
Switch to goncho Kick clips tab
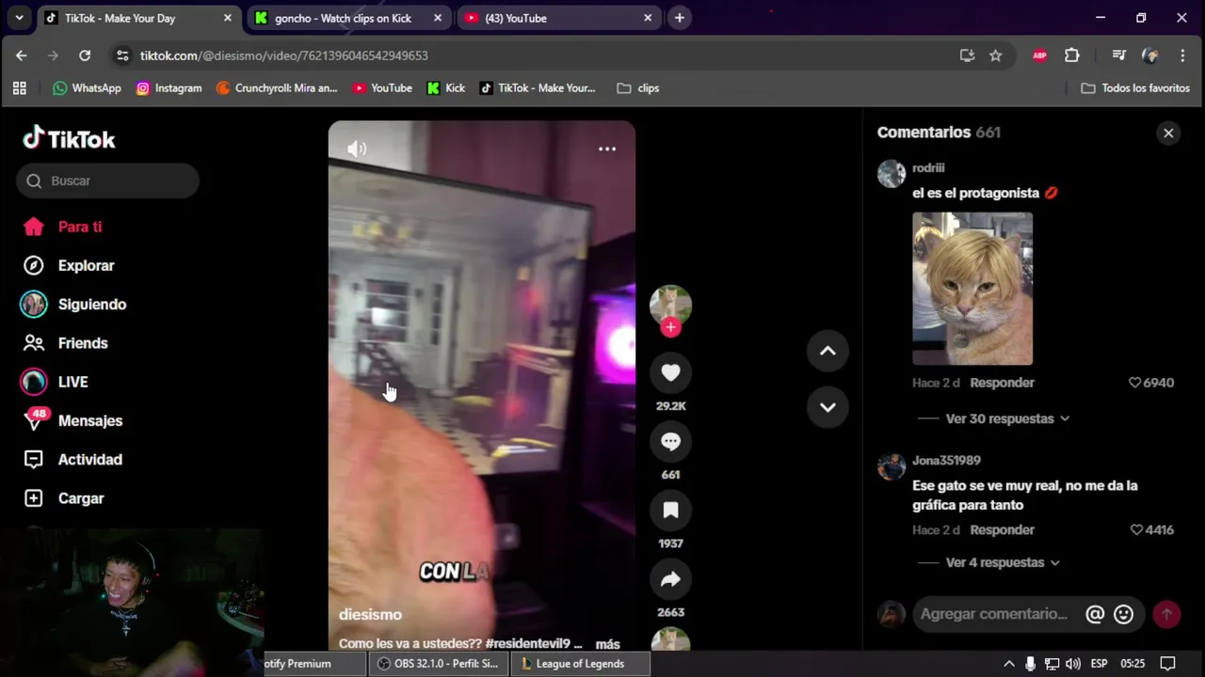tap(350, 18)
